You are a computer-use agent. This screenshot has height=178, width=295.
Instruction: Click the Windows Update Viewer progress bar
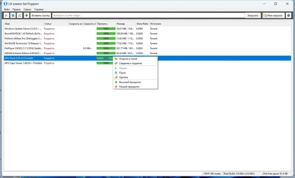coord(106,29)
